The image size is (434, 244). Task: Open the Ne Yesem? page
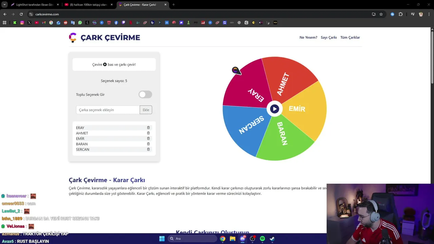[x=308, y=37]
